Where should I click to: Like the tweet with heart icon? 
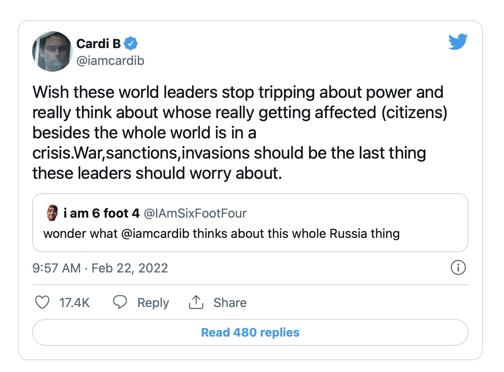pyautogui.click(x=42, y=302)
